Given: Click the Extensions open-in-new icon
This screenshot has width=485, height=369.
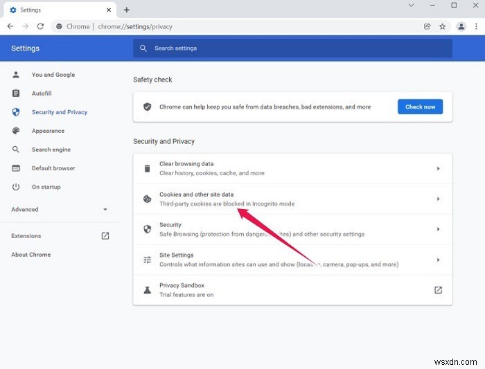Looking at the screenshot, I should point(105,236).
